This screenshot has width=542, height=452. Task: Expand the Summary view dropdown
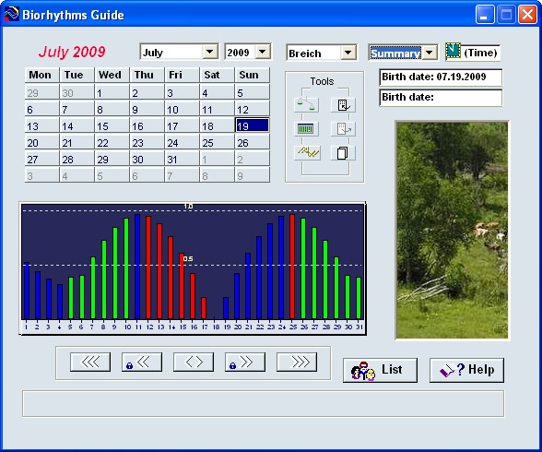[430, 53]
